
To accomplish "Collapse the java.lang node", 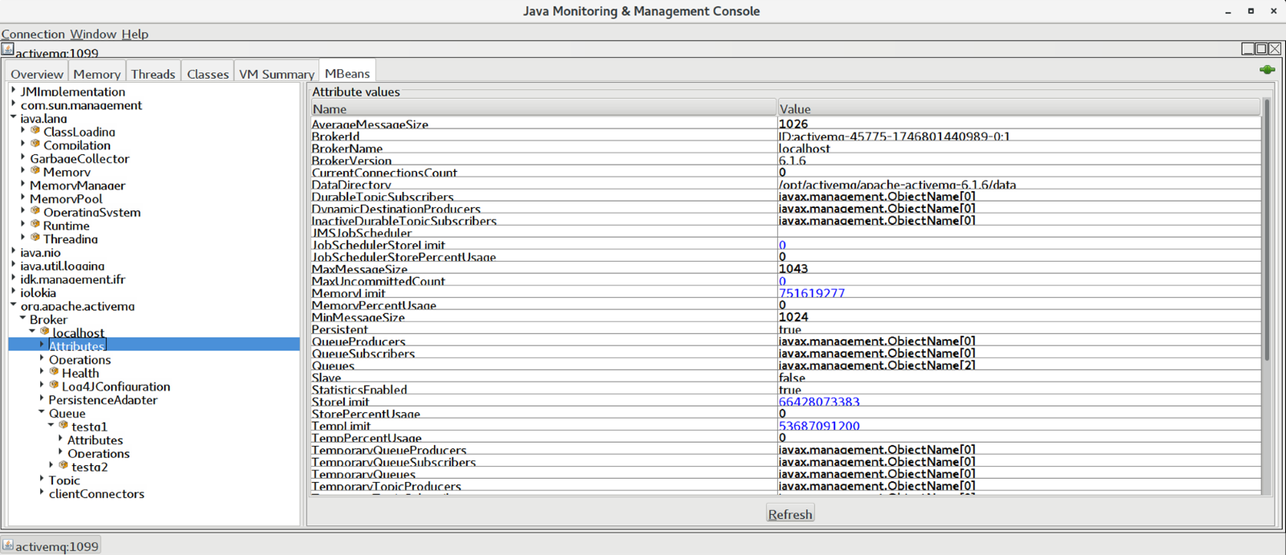I will click(14, 117).
